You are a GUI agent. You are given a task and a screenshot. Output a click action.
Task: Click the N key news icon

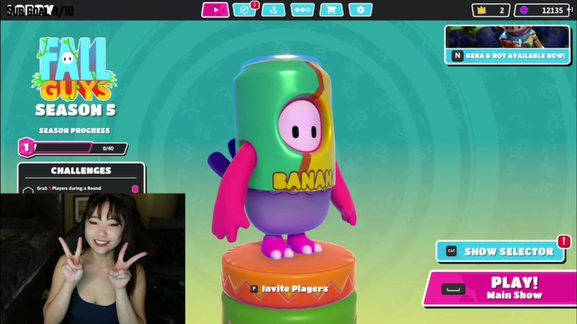click(458, 56)
